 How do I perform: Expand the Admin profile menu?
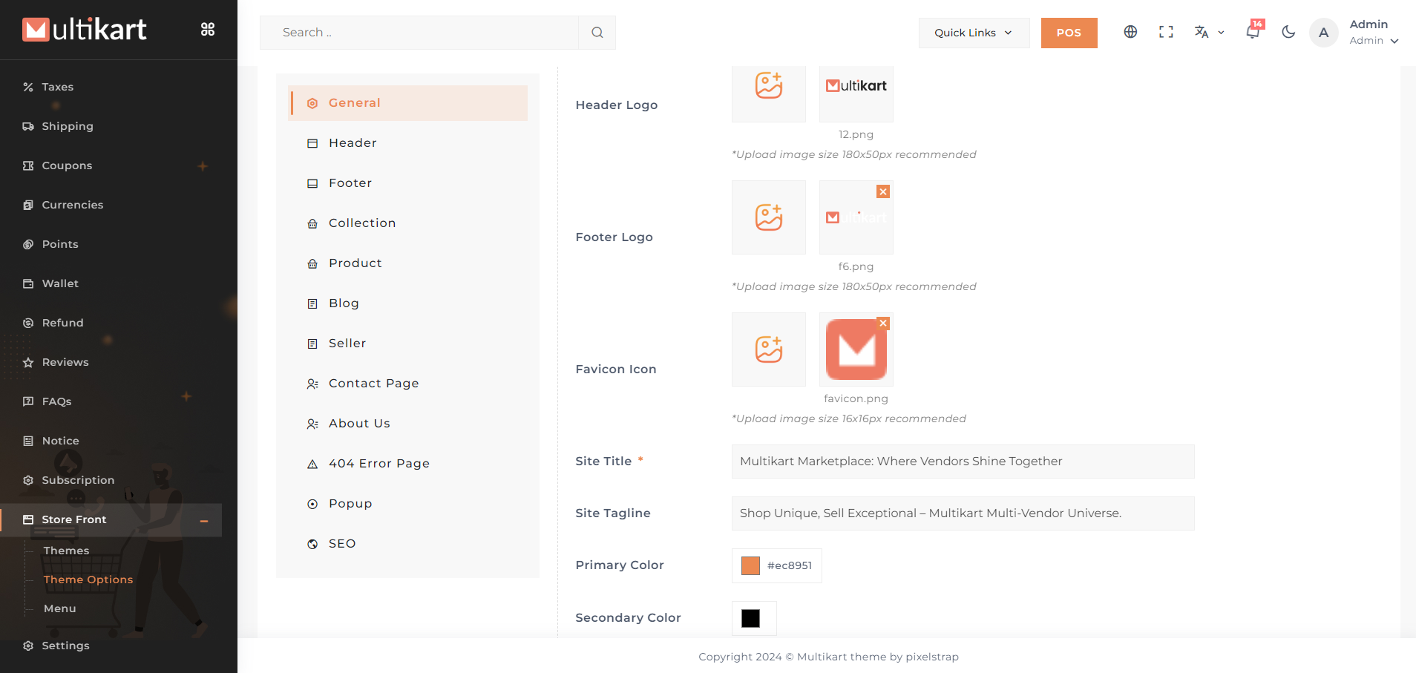coord(1373,33)
